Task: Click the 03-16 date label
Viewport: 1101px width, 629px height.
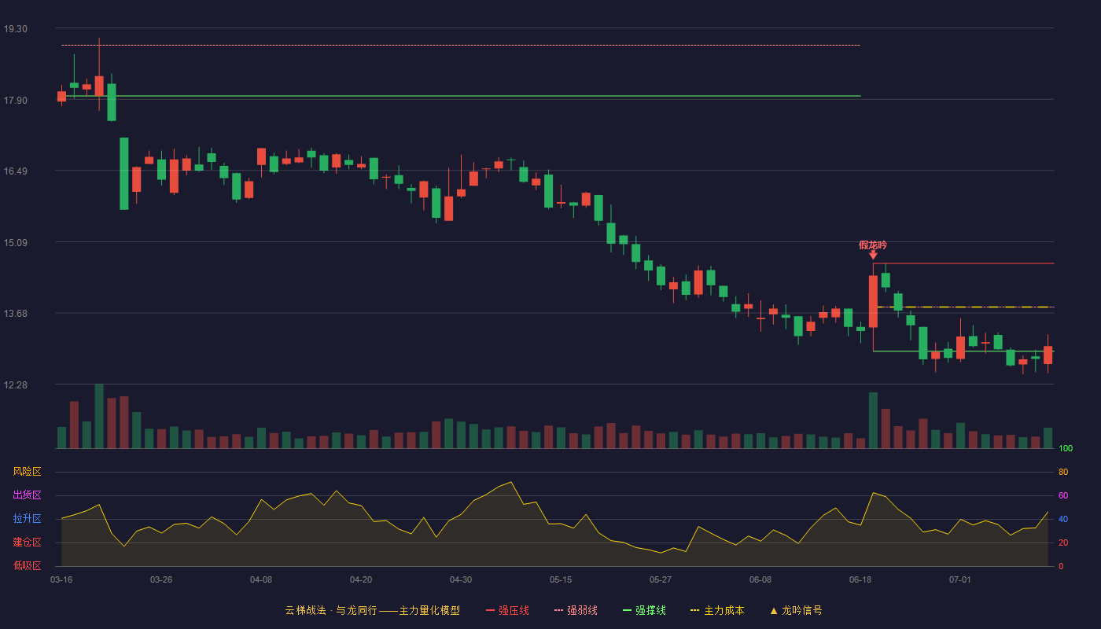Action: (61, 579)
